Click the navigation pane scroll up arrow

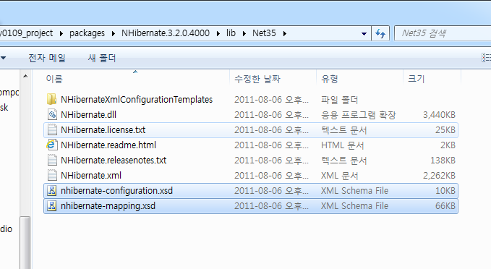point(26,76)
